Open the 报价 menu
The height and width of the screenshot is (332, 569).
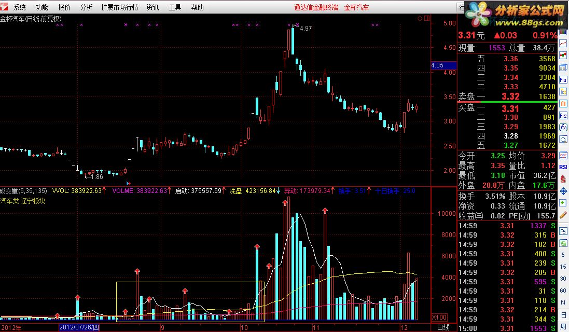[64, 7]
